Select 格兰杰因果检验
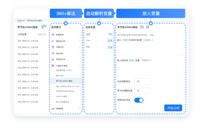 point(62,102)
